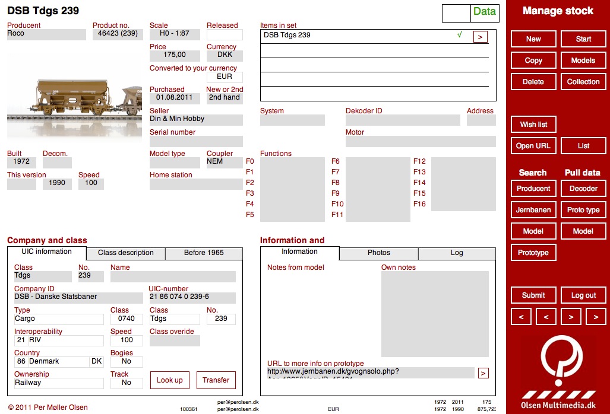This screenshot has width=610, height=414.
Task: Click the Transfer button
Action: (216, 380)
